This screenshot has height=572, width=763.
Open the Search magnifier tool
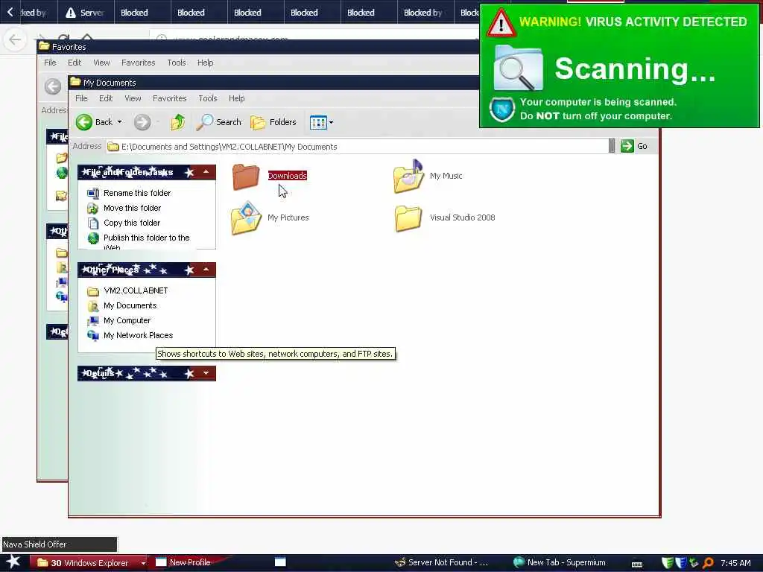click(218, 122)
